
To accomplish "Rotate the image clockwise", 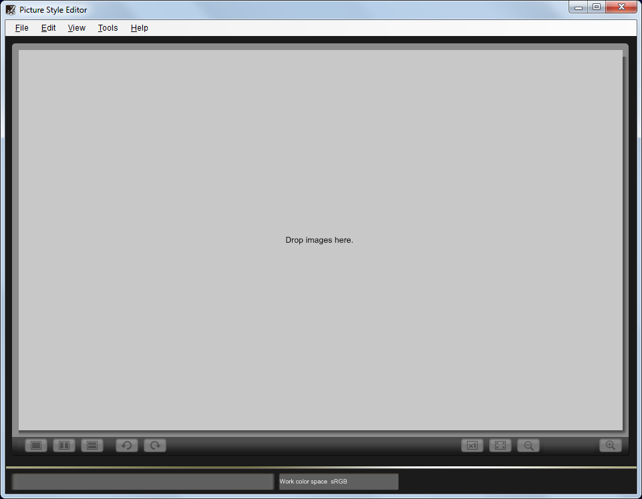I will tap(155, 446).
